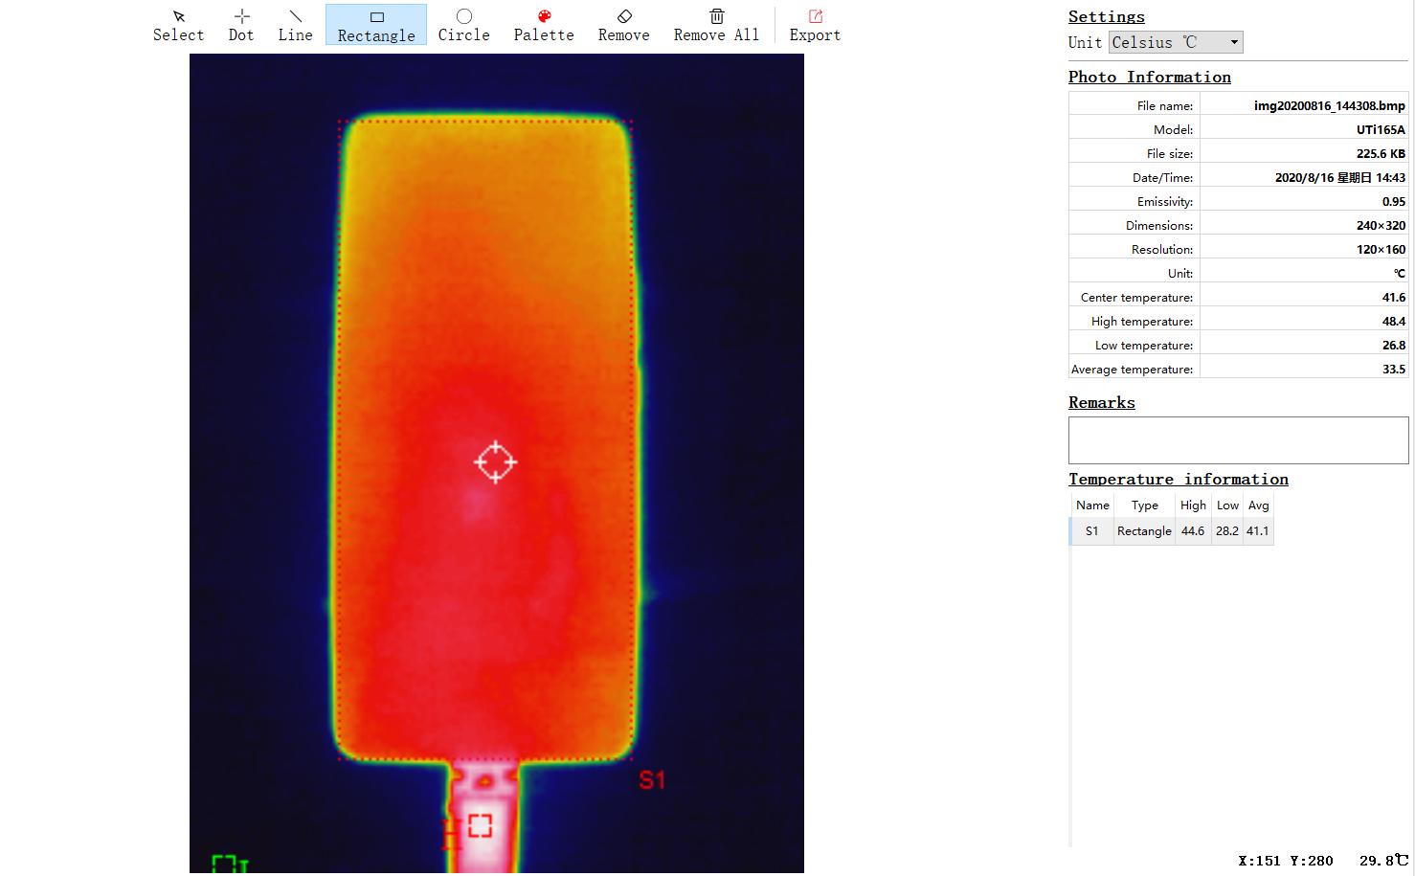
Task: Export the thermal image
Action: (x=815, y=25)
